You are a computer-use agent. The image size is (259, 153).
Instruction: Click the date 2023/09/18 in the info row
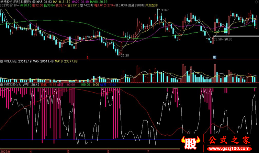pos(8,5)
